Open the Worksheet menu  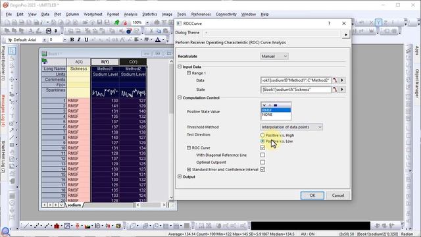pyautogui.click(x=93, y=14)
